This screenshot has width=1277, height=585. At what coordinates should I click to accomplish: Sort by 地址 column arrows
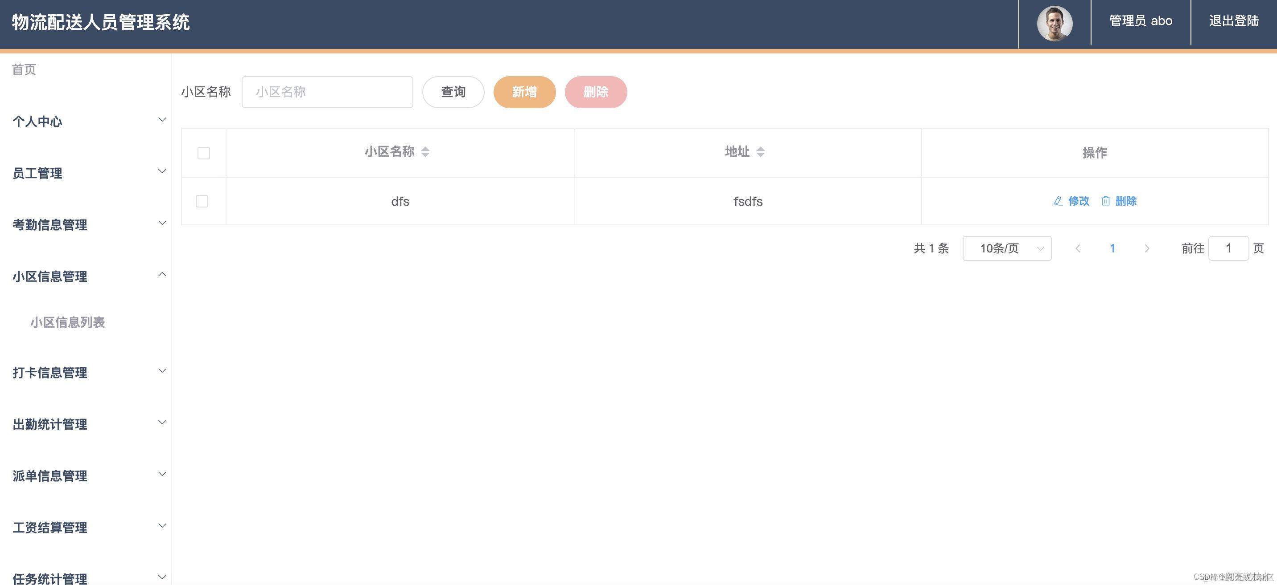coord(761,152)
